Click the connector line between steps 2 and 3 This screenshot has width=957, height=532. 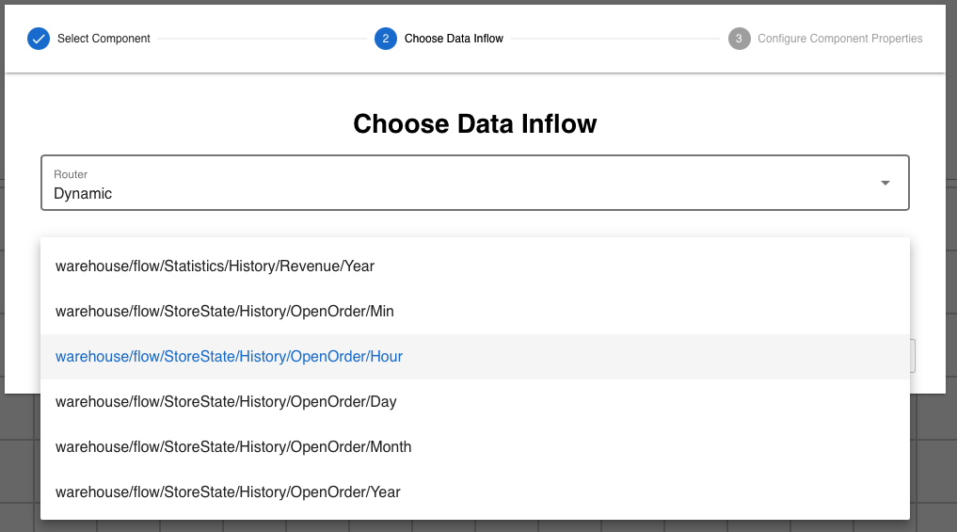click(x=615, y=39)
